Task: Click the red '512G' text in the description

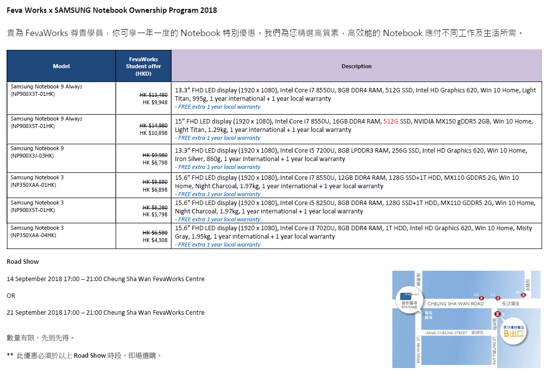Action: click(391, 122)
